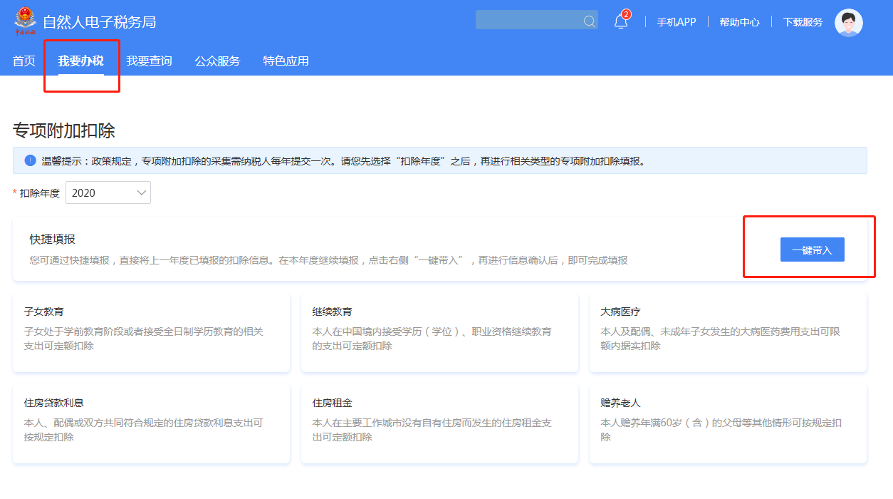Open the 继续教育 deduction card
The image size is (893, 499).
pyautogui.click(x=439, y=331)
